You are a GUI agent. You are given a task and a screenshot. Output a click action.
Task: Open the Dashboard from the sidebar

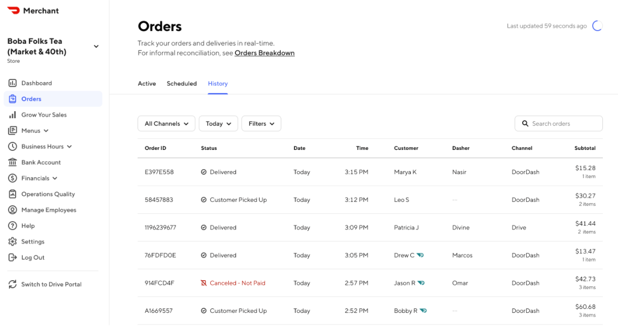36,83
